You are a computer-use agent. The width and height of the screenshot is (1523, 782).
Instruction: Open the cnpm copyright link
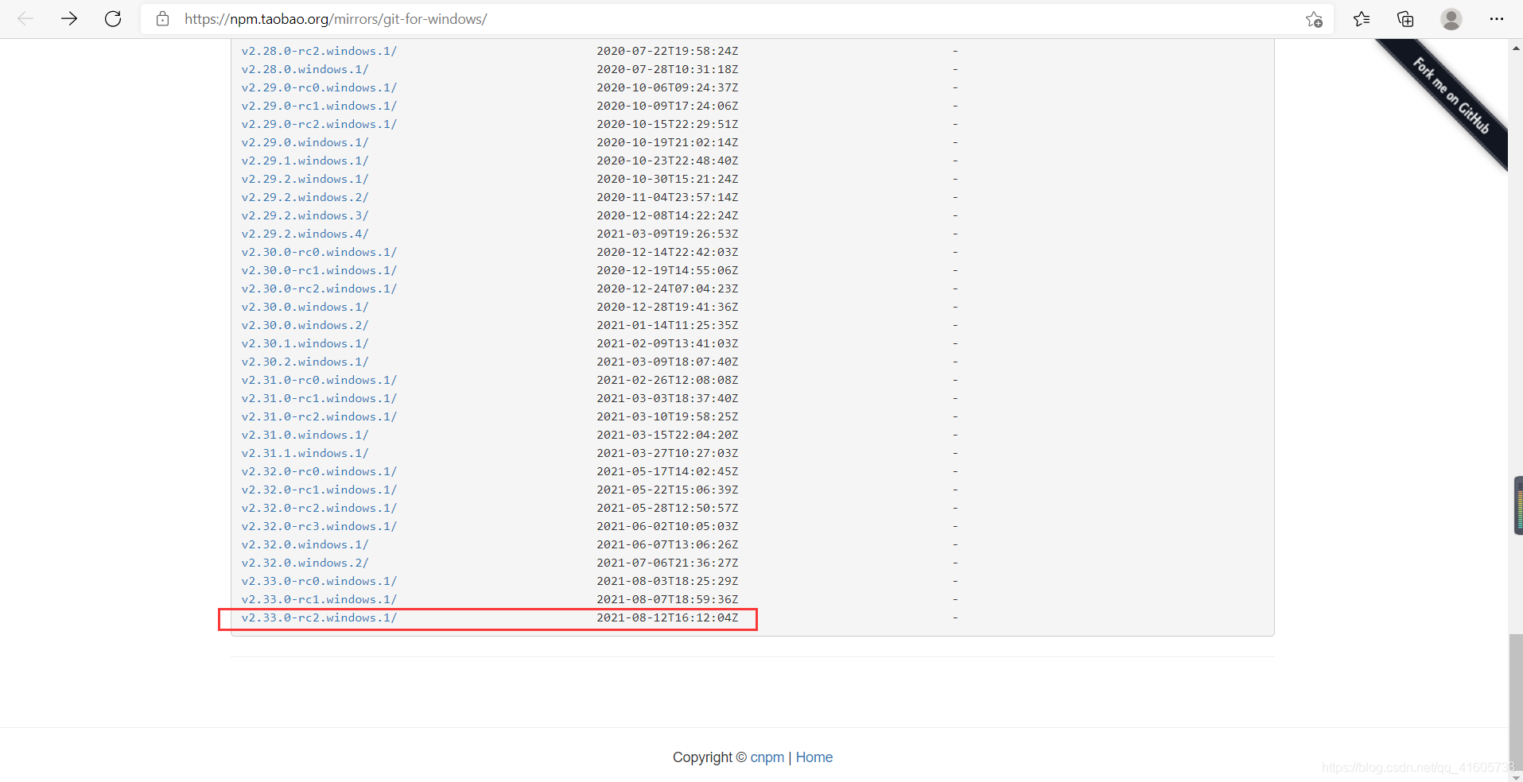point(766,757)
